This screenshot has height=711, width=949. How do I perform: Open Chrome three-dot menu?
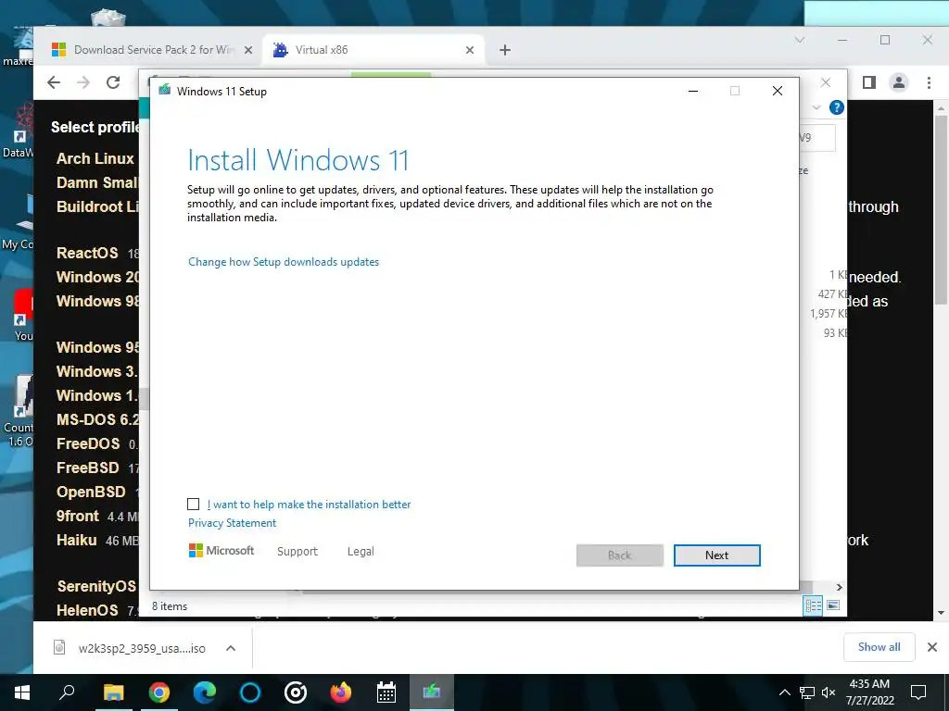click(929, 82)
